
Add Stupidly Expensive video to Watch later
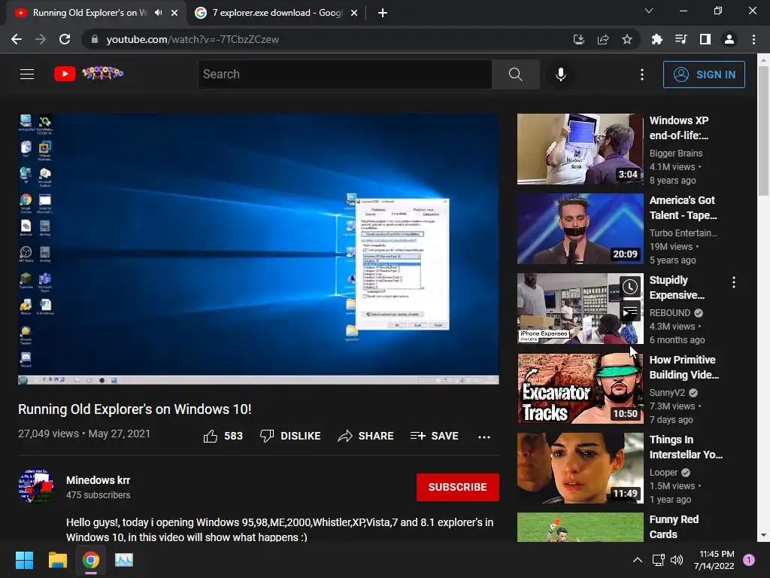(x=630, y=287)
